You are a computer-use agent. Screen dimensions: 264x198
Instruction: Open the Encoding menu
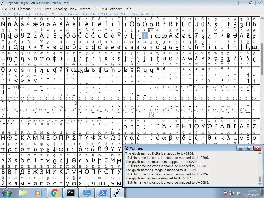[x=60, y=9]
